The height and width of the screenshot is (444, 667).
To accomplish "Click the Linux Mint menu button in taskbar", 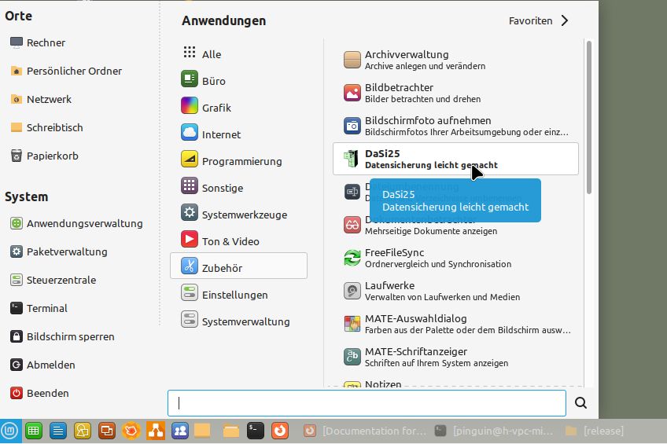I will coord(10,431).
